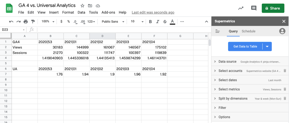Switch to the Schedule tab

tap(248, 31)
